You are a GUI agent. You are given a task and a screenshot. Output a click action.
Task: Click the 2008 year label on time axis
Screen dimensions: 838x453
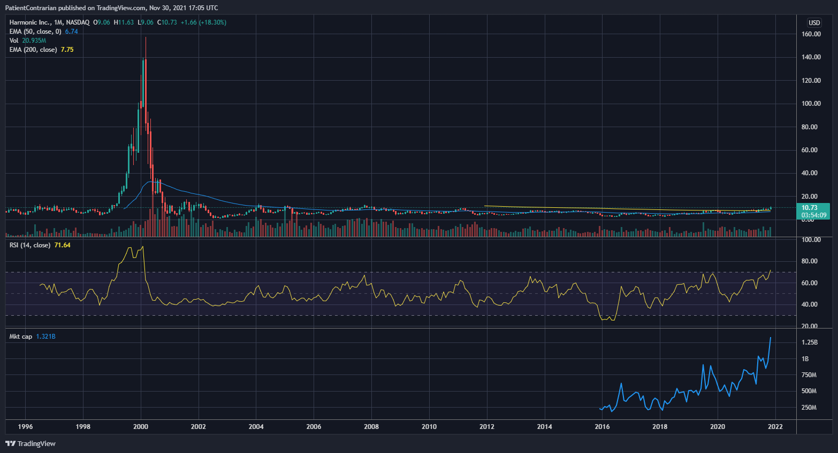371,427
